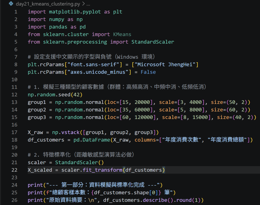The image size is (260, 205).
Task: Click the "fit_transform" method call
Action: point(103,170)
